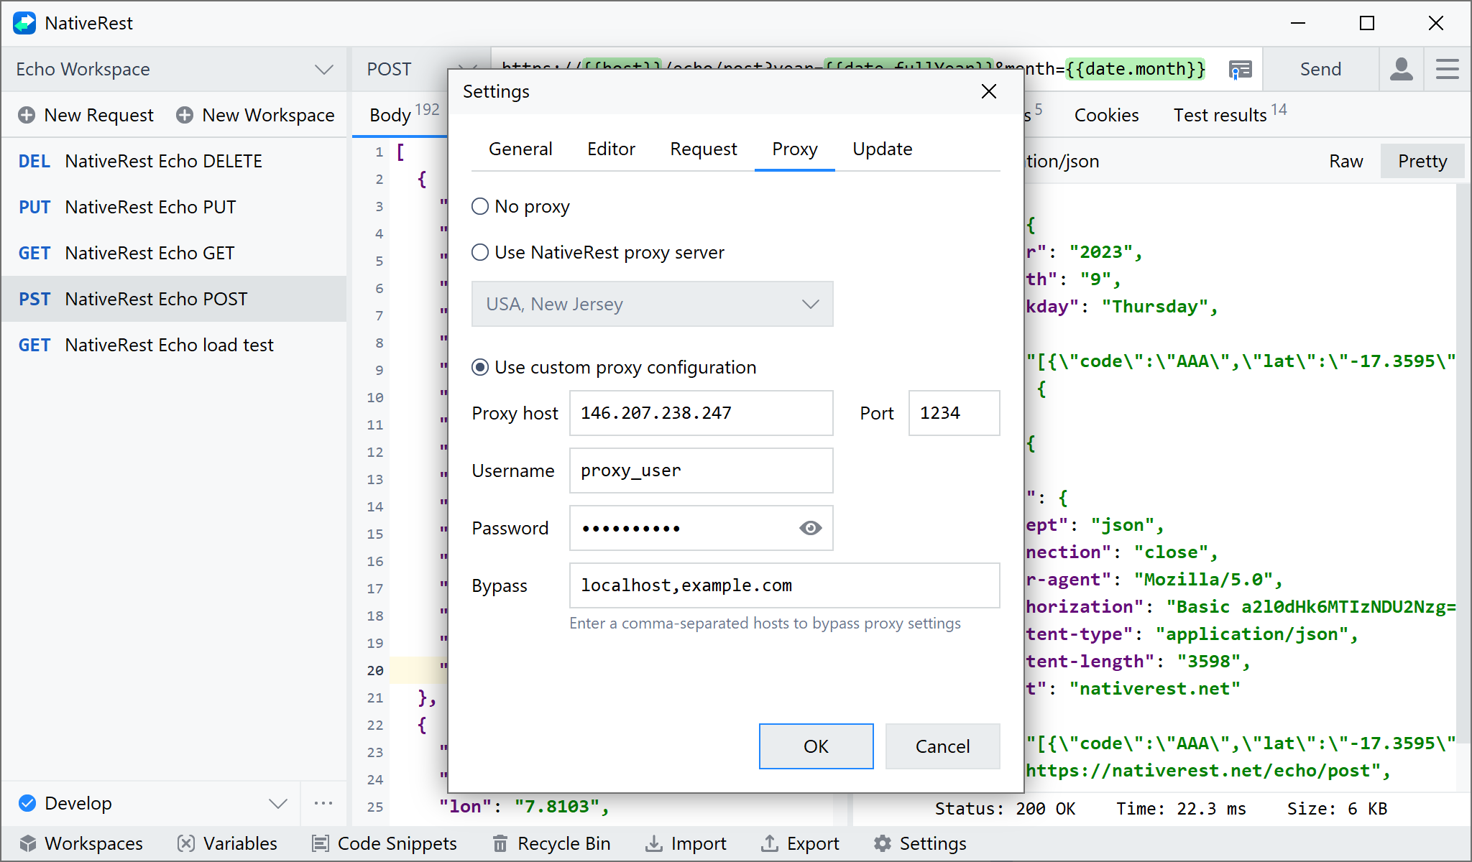Open the POST method dropdown

(421, 69)
